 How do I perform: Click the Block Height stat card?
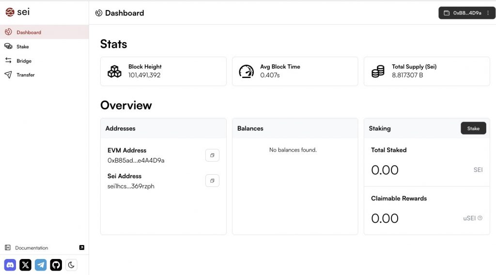coord(163,71)
